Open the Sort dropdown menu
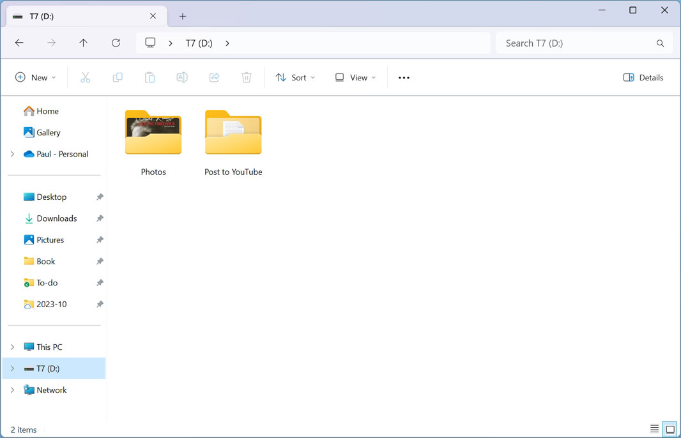681x438 pixels. coord(295,77)
